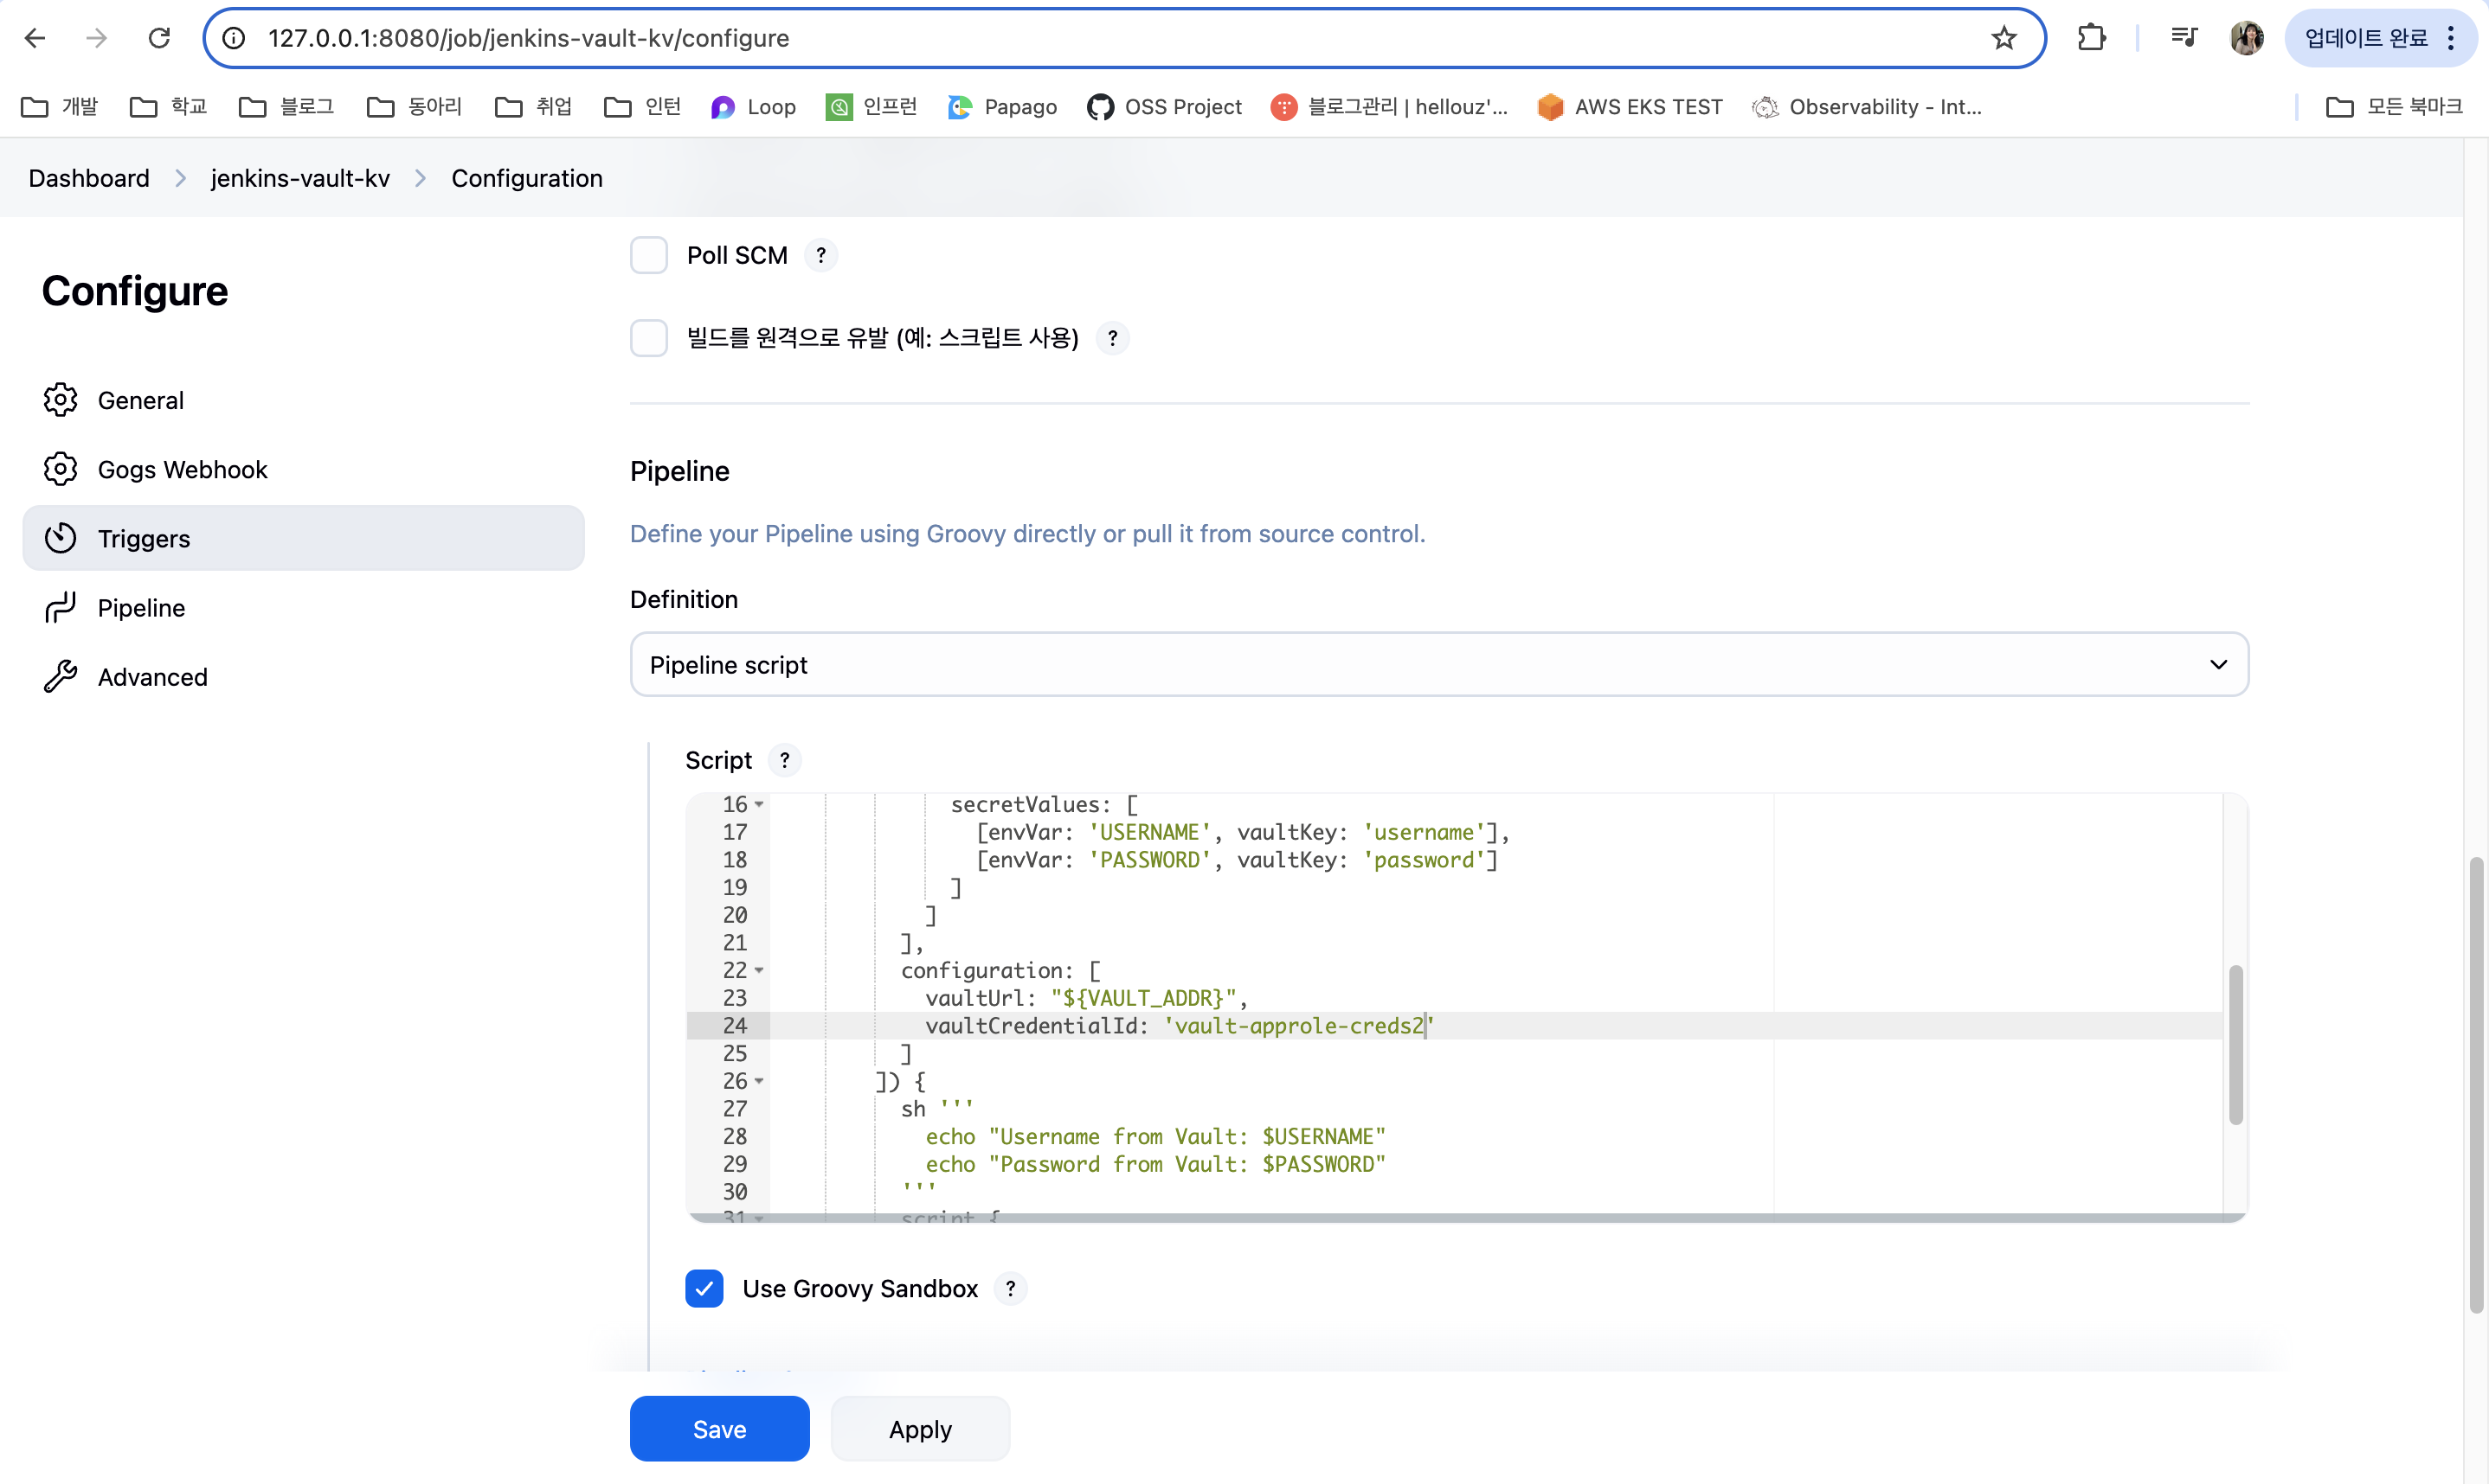Open help for Poll SCM

pos(821,256)
